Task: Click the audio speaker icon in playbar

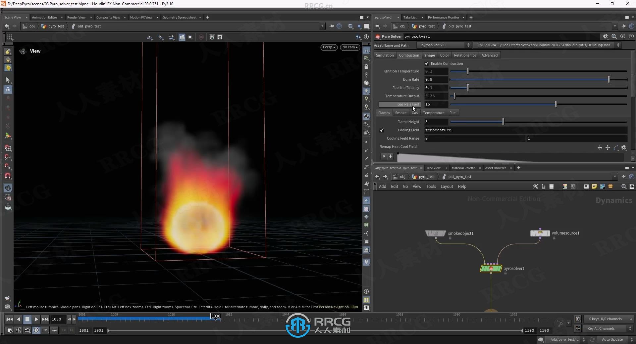Action: [x=19, y=330]
